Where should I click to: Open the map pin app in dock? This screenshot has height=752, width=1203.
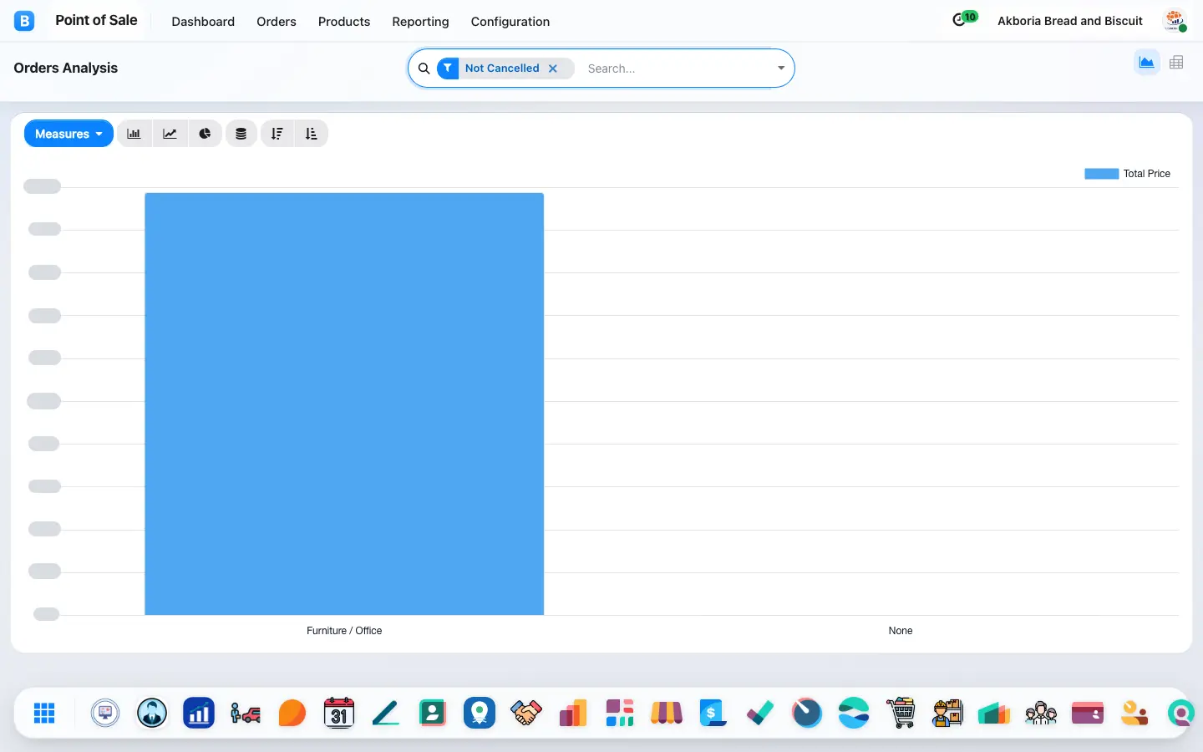[x=480, y=713]
